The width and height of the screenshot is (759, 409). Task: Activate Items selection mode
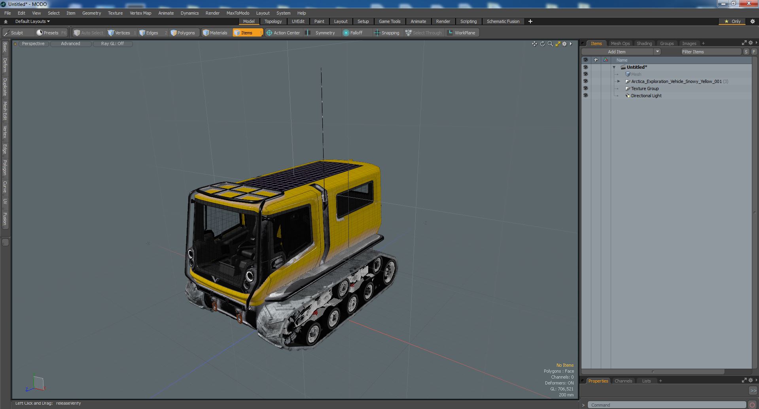click(247, 33)
